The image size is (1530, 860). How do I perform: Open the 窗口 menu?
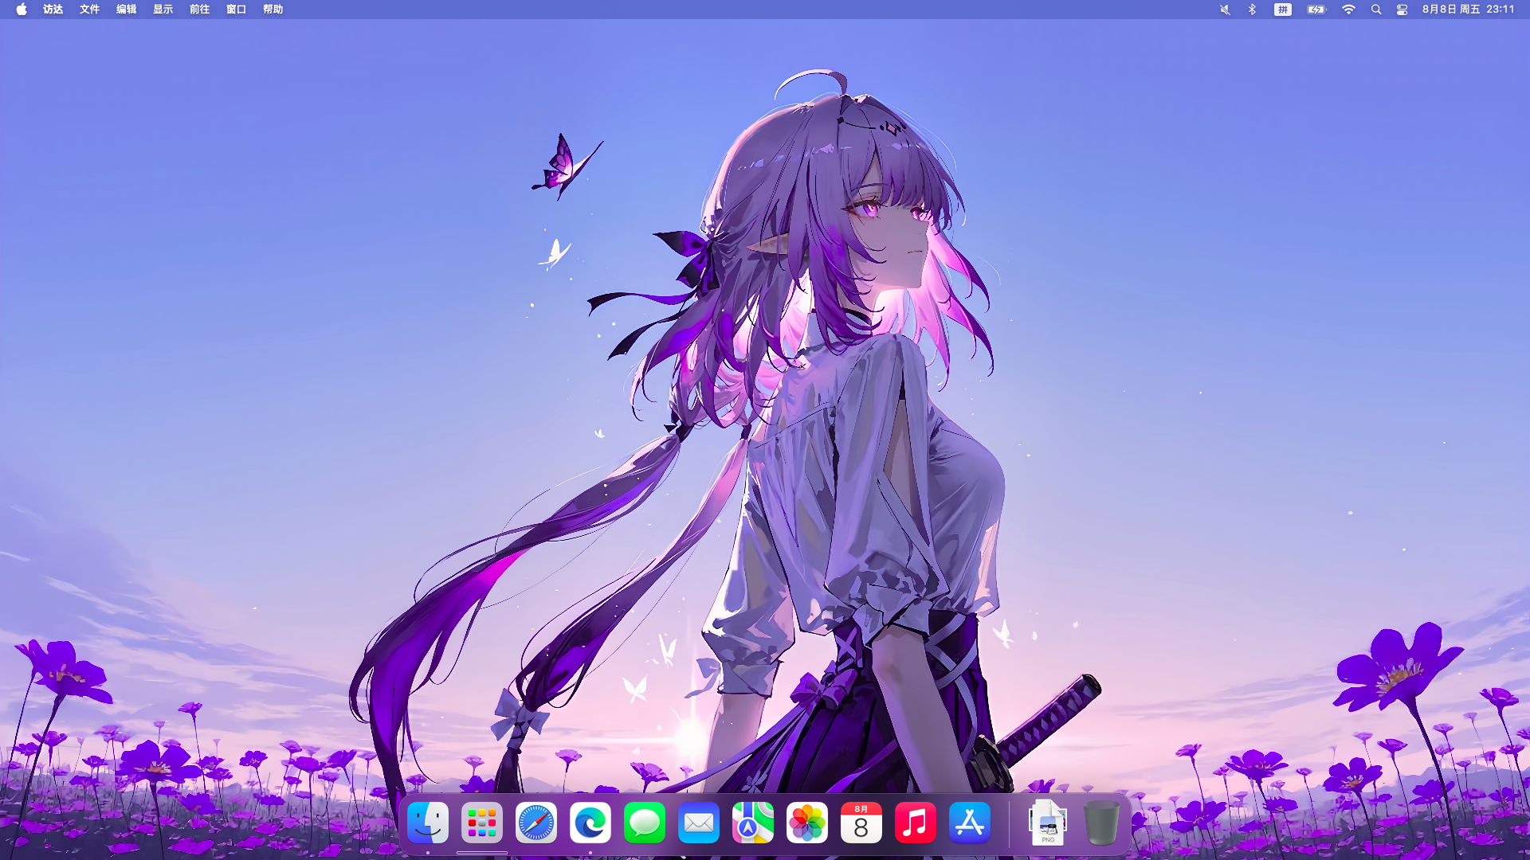[237, 10]
